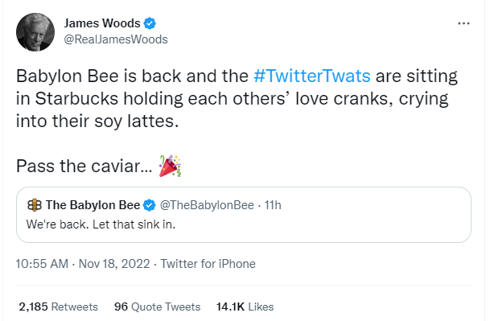Open The Babylon Bee account name
490x321 pixels.
coord(93,205)
